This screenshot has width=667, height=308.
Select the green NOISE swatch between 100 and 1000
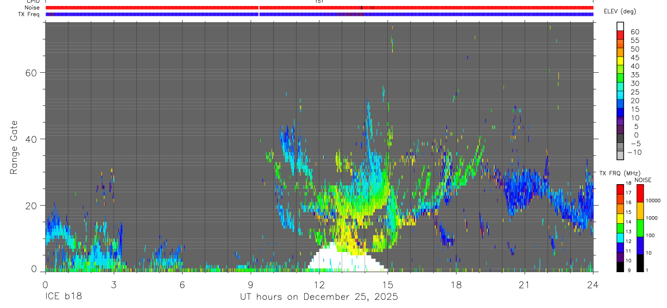click(x=640, y=228)
